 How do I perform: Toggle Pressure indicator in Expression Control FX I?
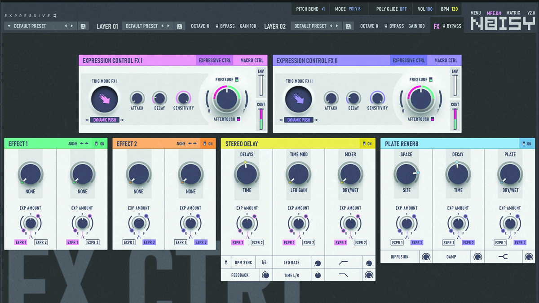pyautogui.click(x=237, y=79)
